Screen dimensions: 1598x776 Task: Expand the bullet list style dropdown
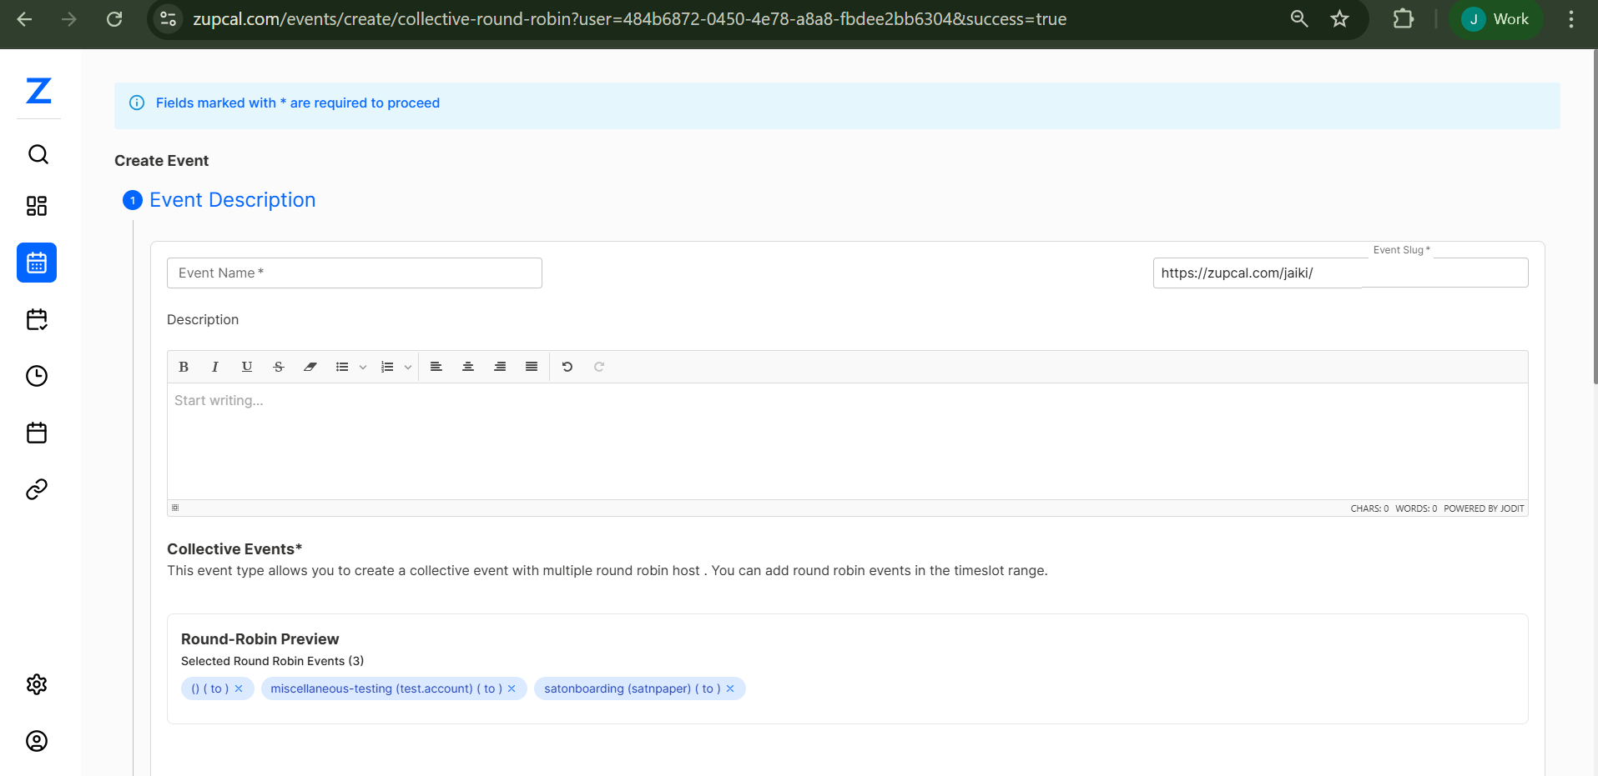[x=363, y=367]
